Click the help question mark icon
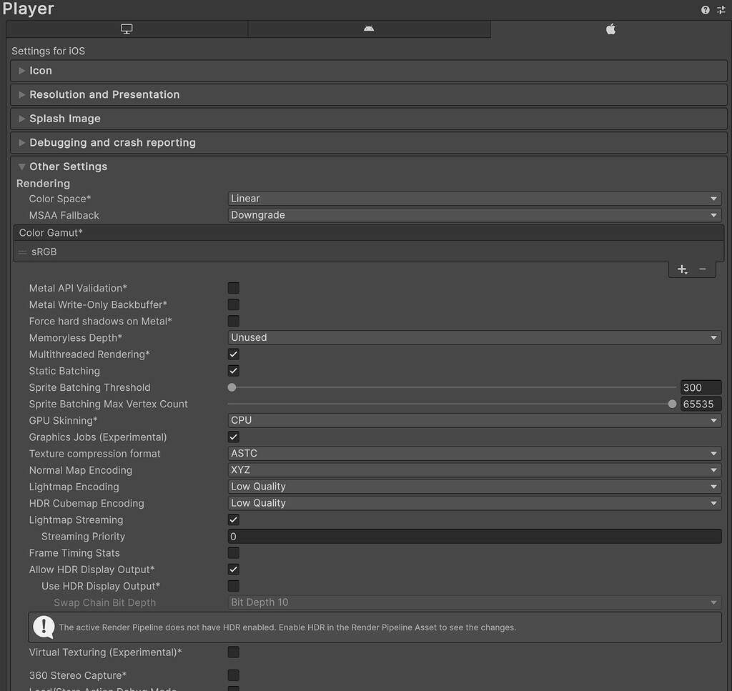The image size is (732, 691). (705, 9)
